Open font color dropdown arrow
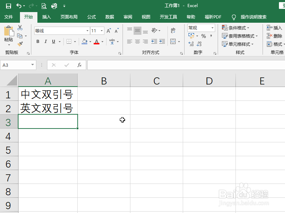The width and height of the screenshot is (285, 213). tap(103, 42)
